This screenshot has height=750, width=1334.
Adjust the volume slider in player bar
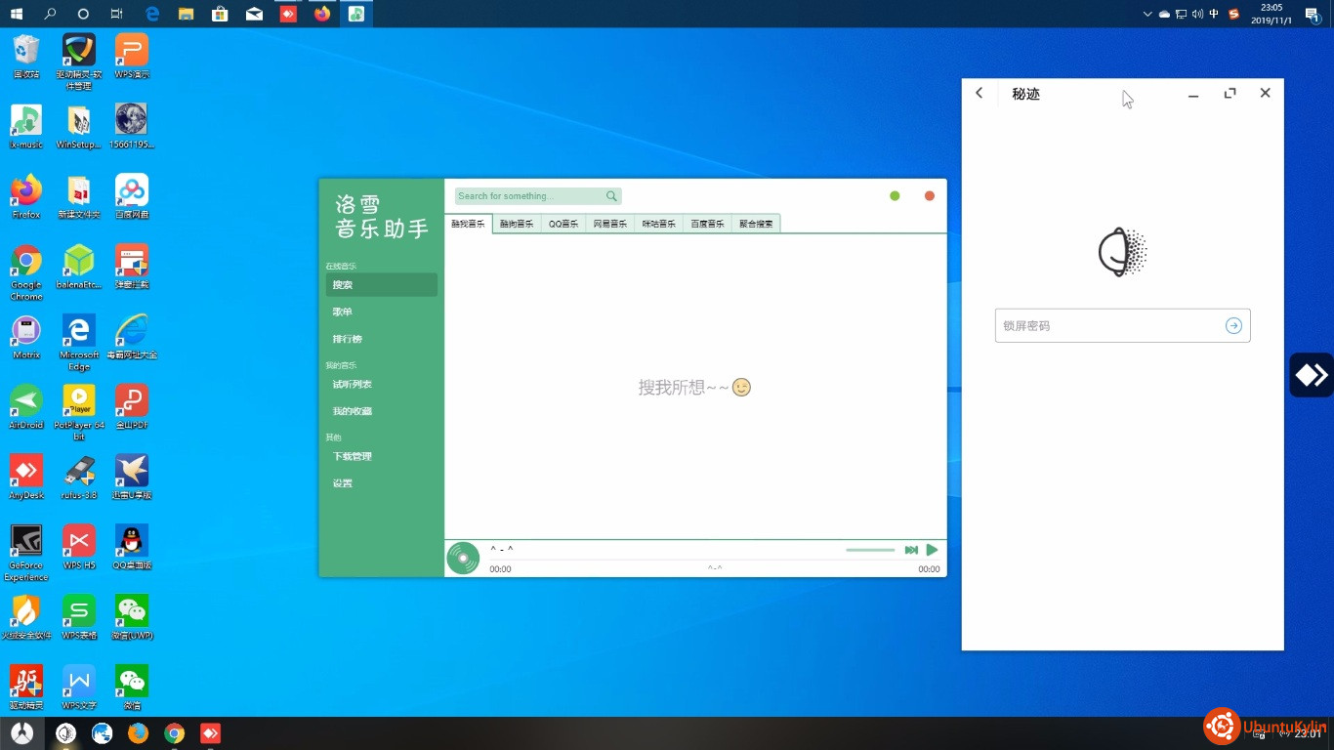869,551
